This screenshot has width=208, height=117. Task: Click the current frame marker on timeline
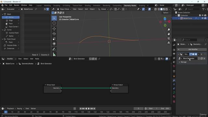click(x=6, y=112)
